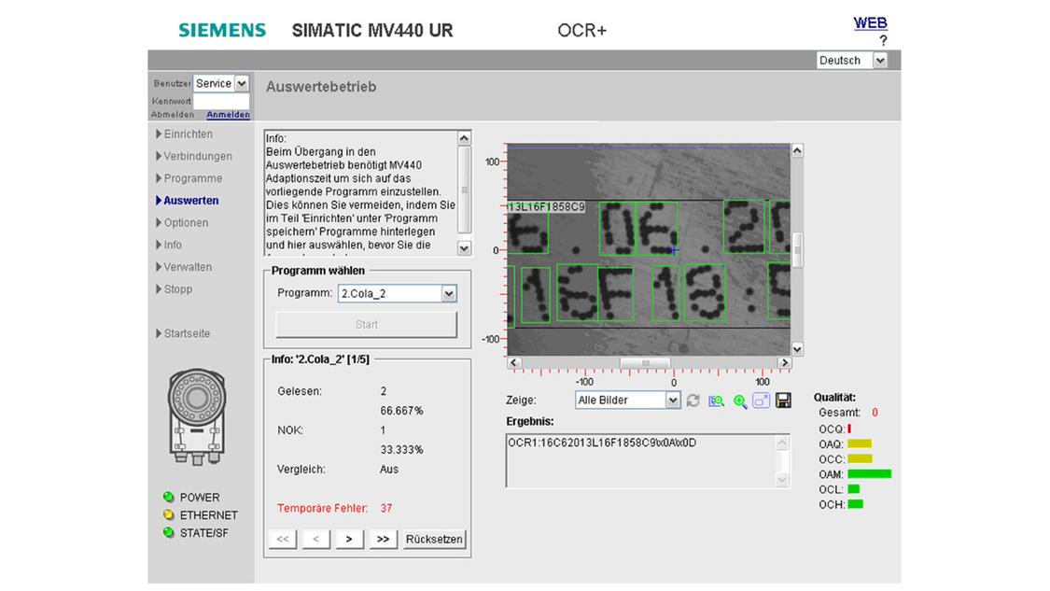Click the greyed Start button
1050x591 pixels.
(366, 324)
